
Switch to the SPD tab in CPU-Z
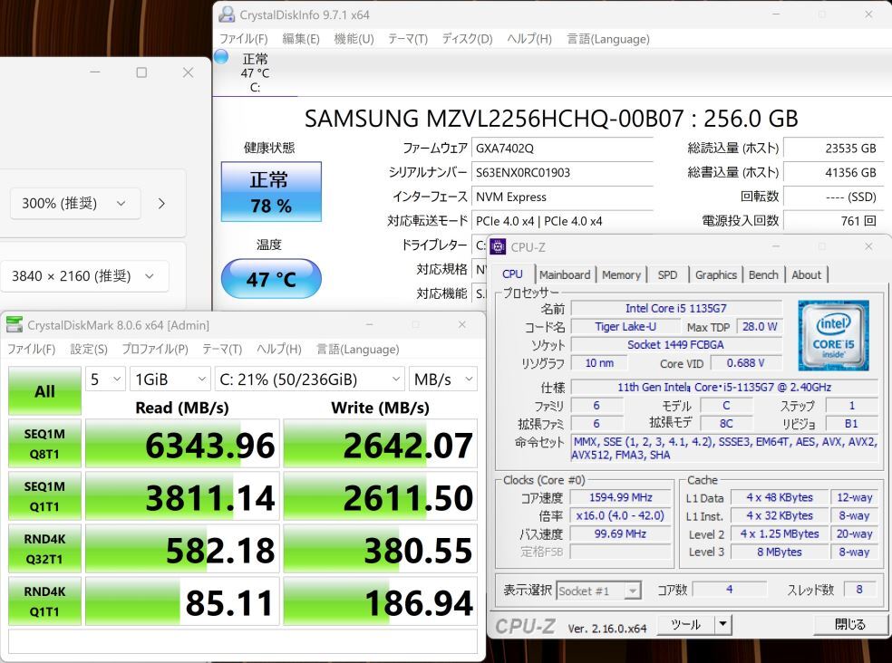tap(668, 274)
